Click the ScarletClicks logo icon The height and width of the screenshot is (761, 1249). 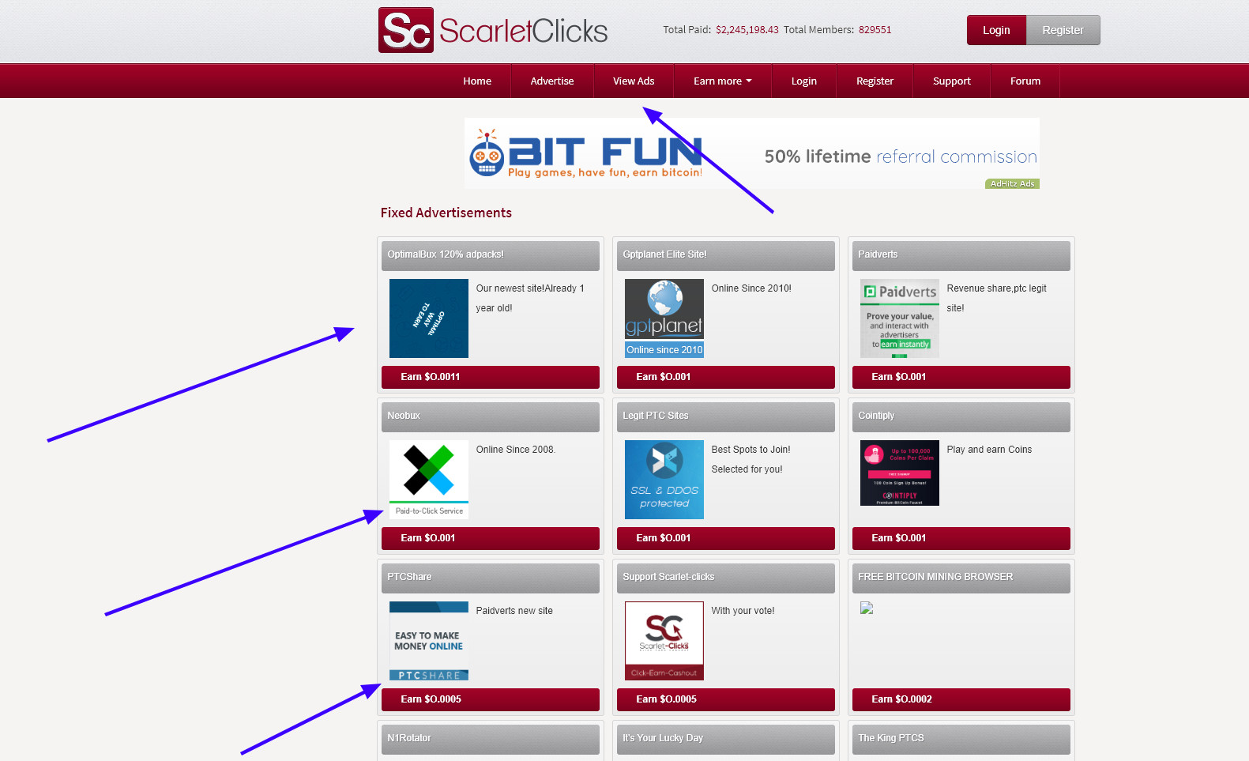point(405,30)
